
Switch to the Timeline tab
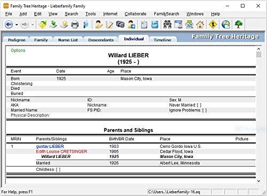click(x=162, y=40)
